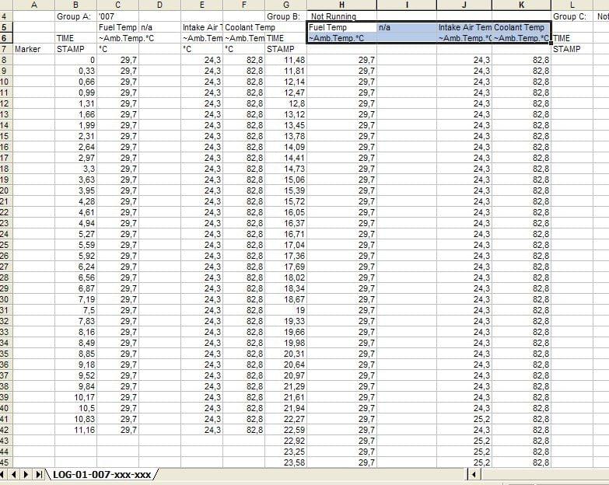Click the 'Group A:' cell
This screenshot has height=485, width=609.
pyautogui.click(x=75, y=16)
